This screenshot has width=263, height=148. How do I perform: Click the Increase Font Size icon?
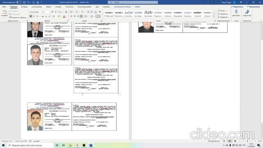pyautogui.click(x=52, y=12)
